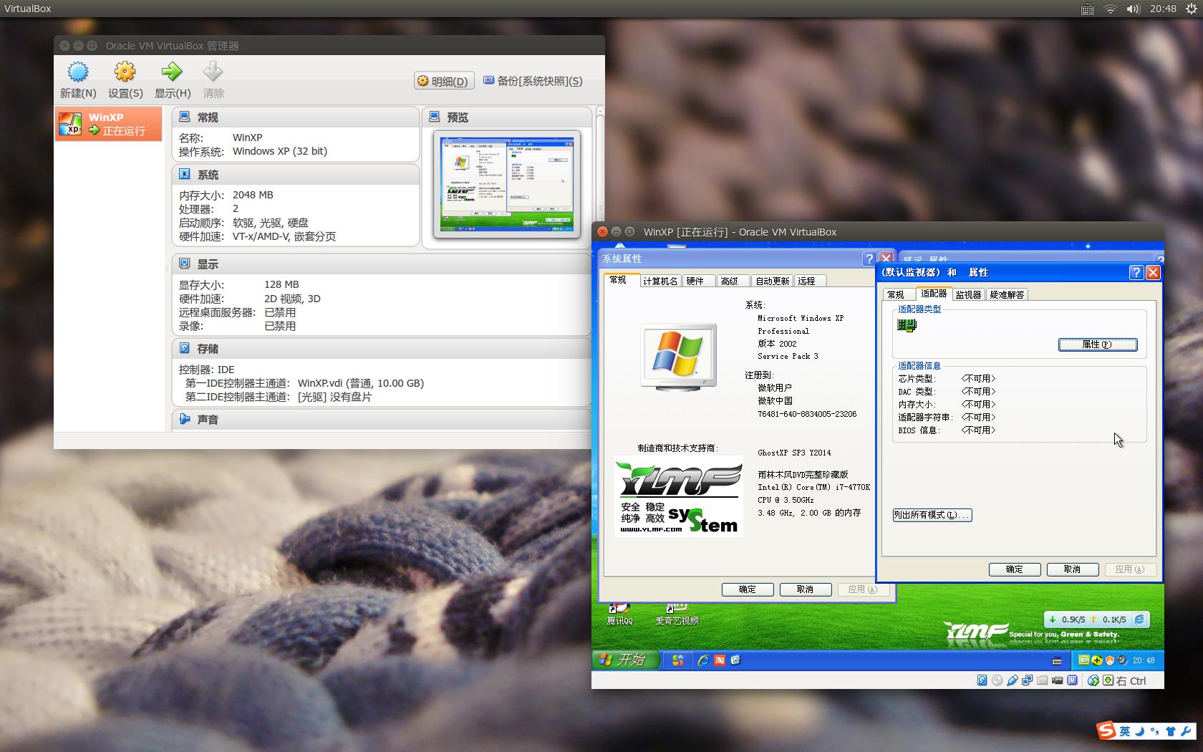Viewport: 1203px width, 752px height.
Task: Click the video capture camera icon in status bar
Action: click(1058, 680)
